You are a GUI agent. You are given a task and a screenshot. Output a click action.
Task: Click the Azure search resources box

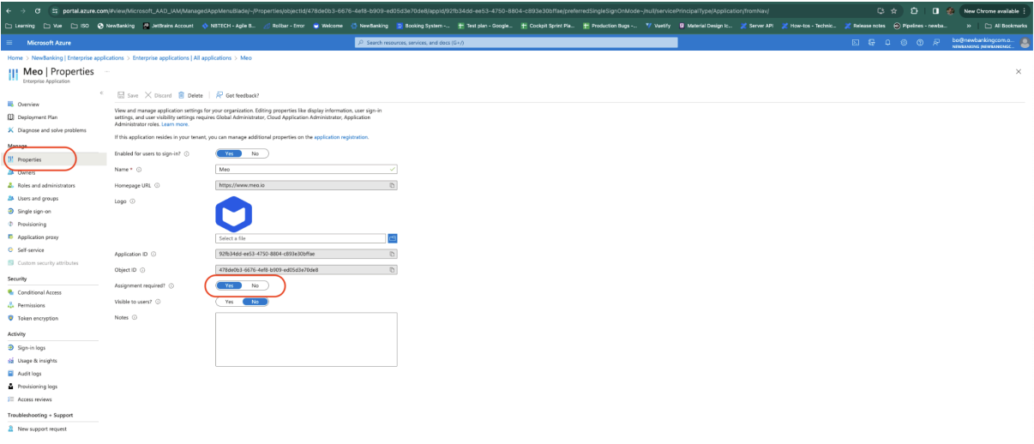pos(516,42)
